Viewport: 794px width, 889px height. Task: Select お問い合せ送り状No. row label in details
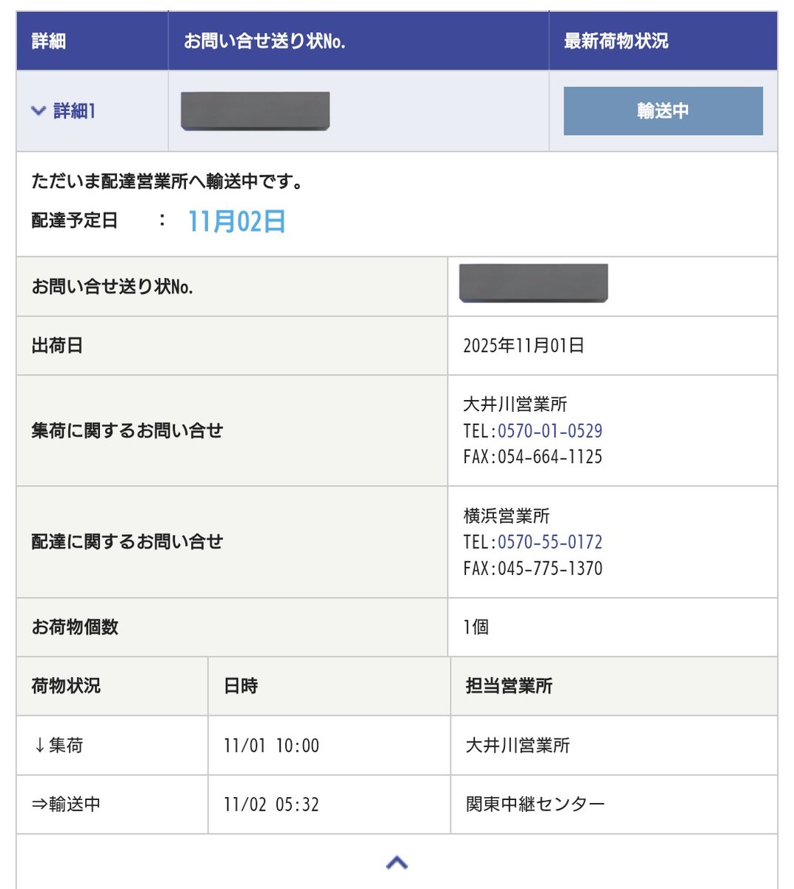112,287
